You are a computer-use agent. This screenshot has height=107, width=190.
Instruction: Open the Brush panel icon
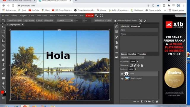[117, 37]
